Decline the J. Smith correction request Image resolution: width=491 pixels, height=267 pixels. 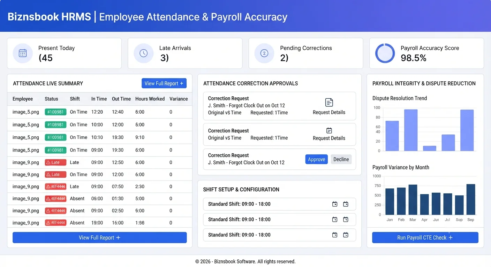click(x=341, y=159)
